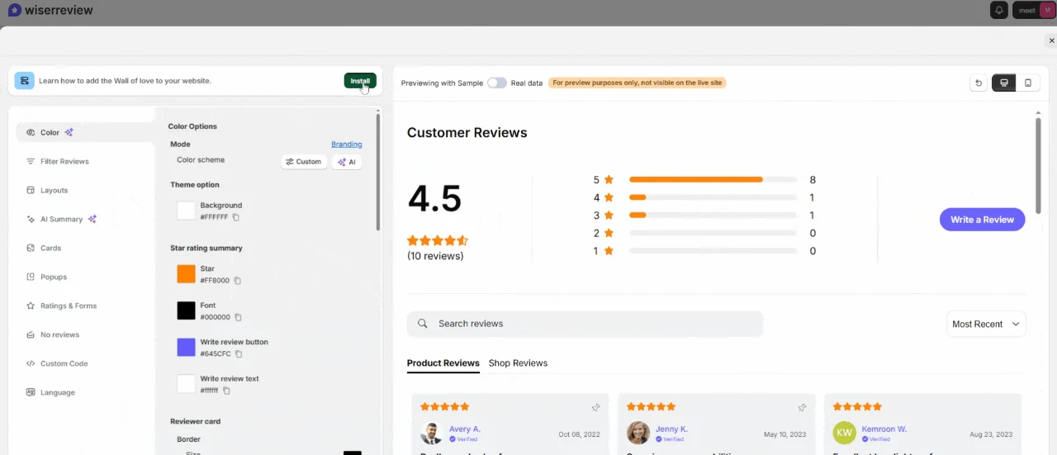Select the Custom color scheme

pyautogui.click(x=303, y=162)
